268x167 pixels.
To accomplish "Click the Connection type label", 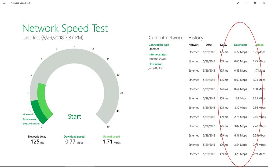I will 159,45.
